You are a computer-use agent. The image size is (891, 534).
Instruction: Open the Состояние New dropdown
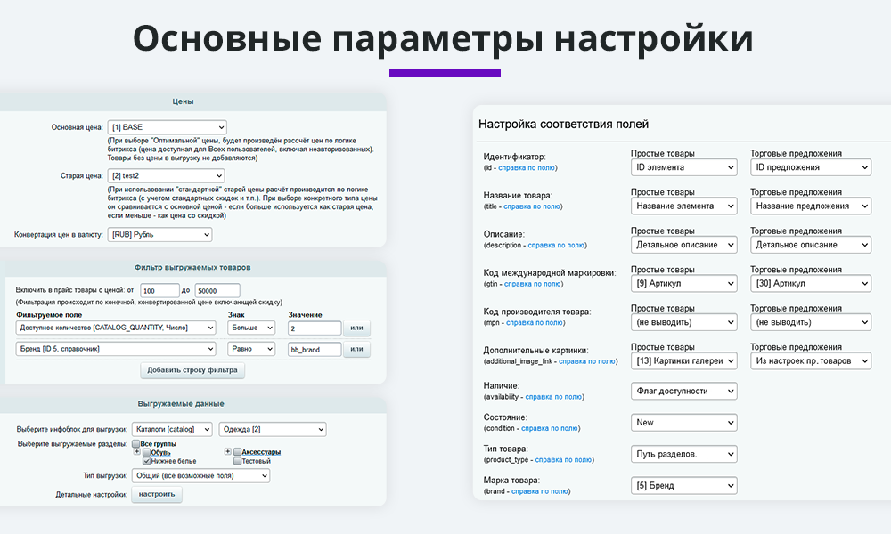click(683, 423)
